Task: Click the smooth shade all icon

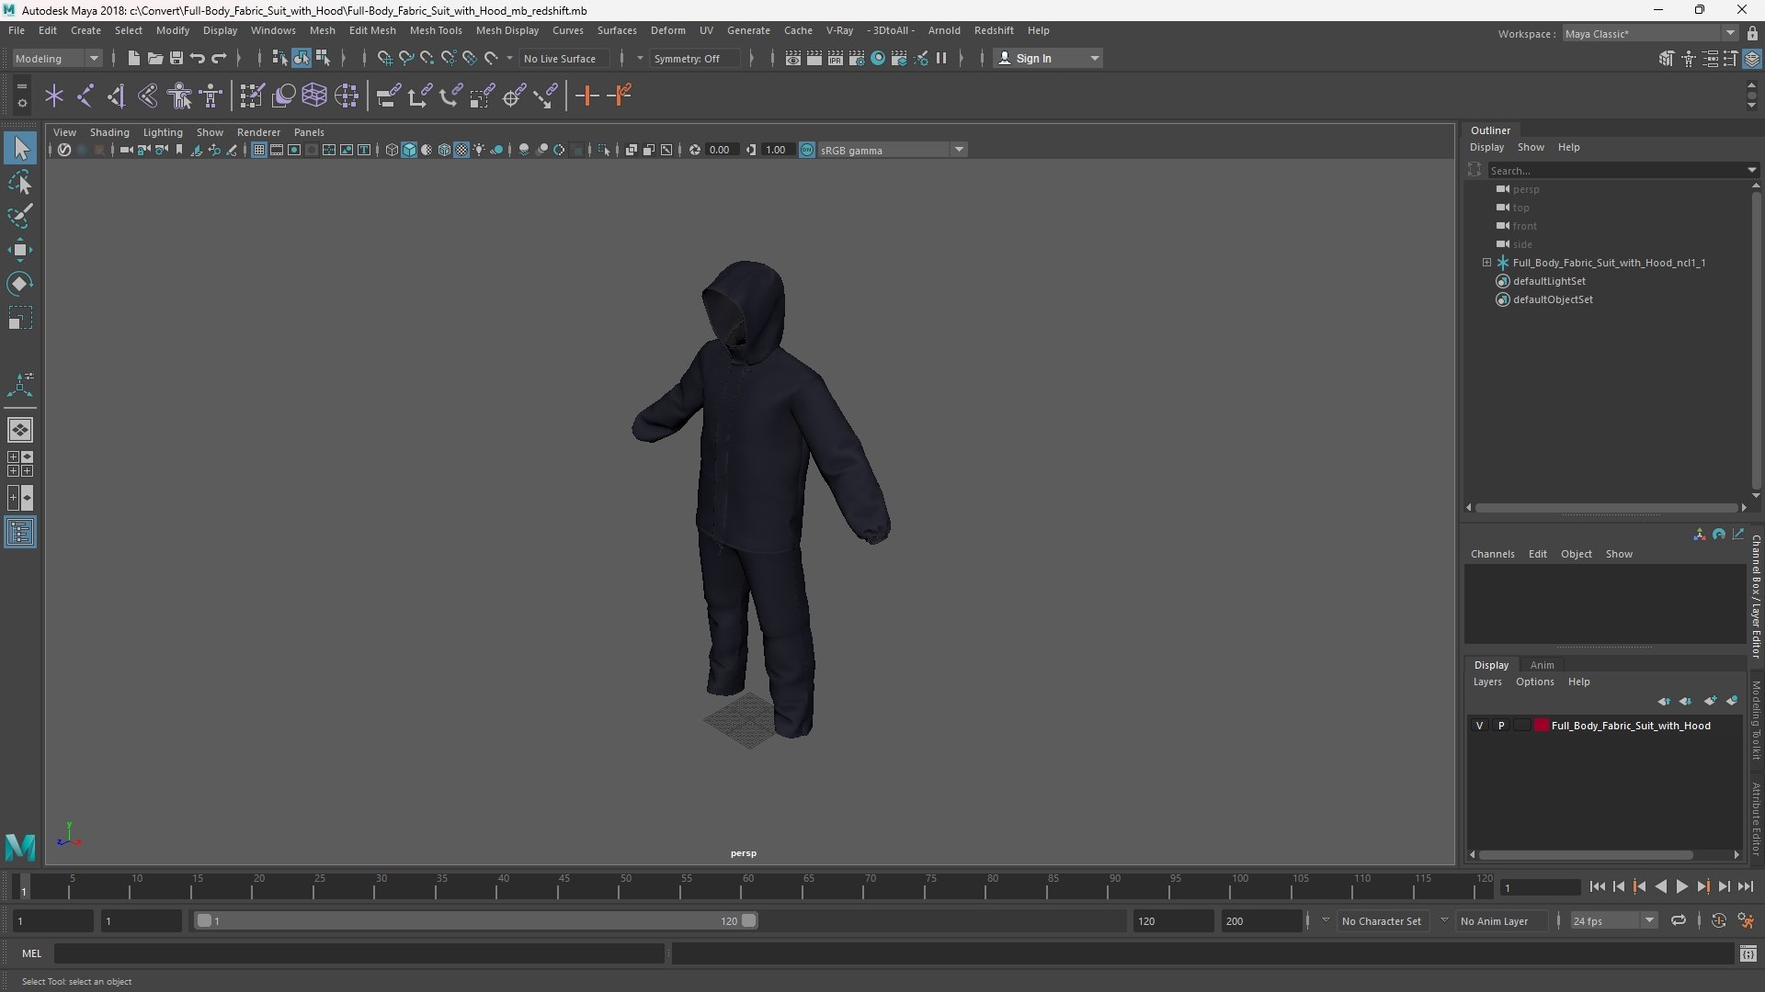Action: tap(409, 150)
